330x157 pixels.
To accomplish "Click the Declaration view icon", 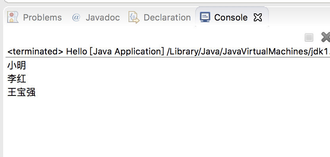I will coord(134,17).
